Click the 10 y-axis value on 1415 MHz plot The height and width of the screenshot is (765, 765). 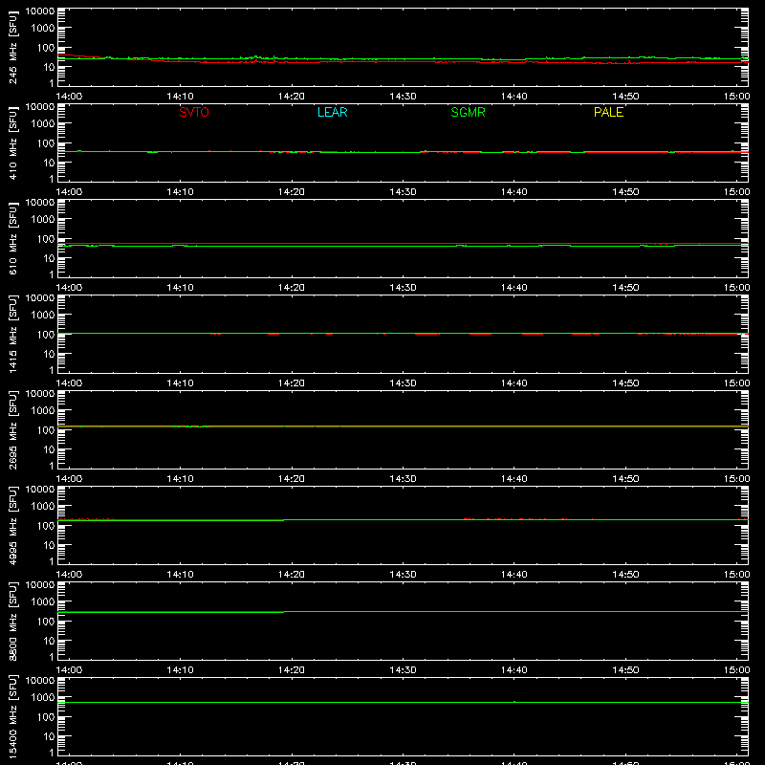[x=49, y=354]
